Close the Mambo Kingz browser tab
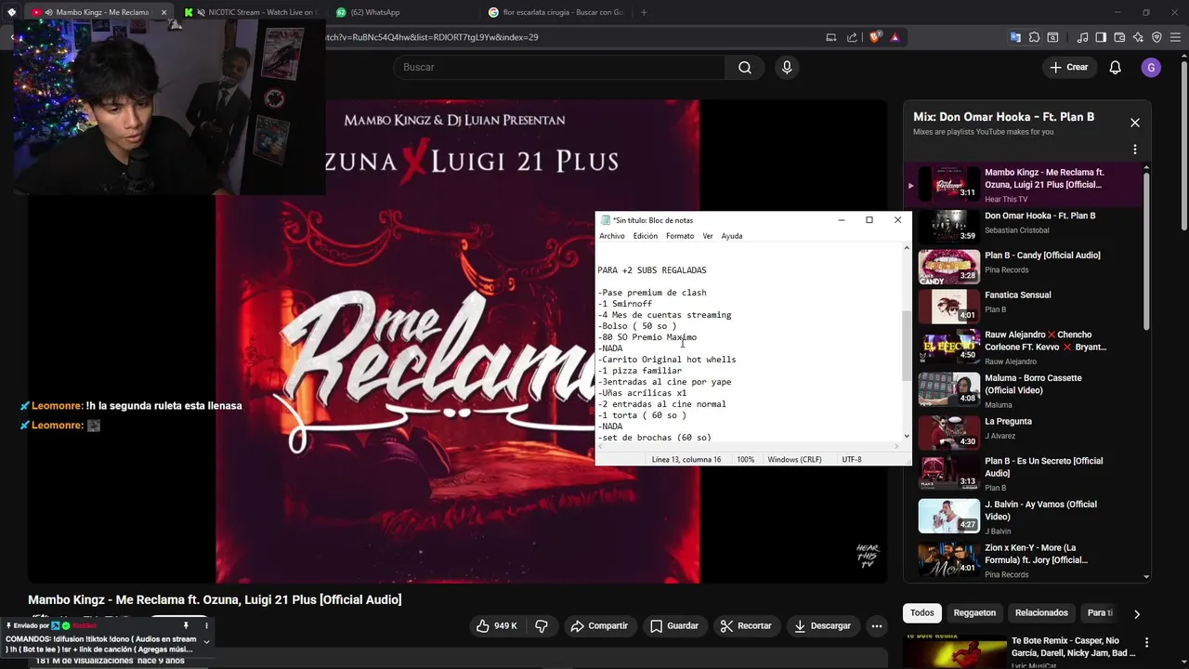Image resolution: width=1189 pixels, height=669 pixels. coord(164,12)
